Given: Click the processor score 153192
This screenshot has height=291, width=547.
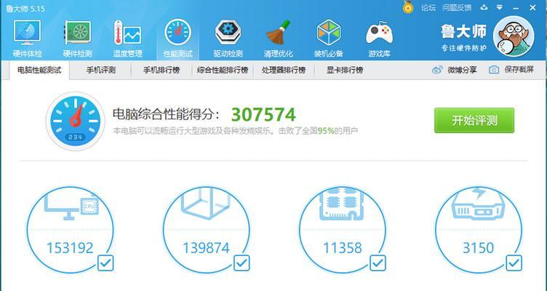Looking at the screenshot, I should click(70, 248).
